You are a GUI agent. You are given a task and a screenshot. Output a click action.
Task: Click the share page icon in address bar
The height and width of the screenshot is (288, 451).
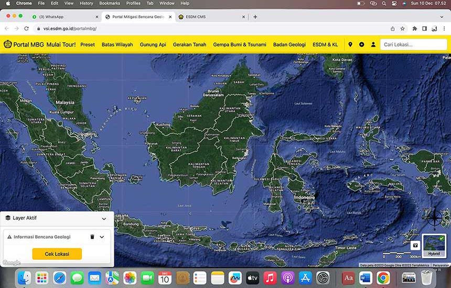pos(393,28)
